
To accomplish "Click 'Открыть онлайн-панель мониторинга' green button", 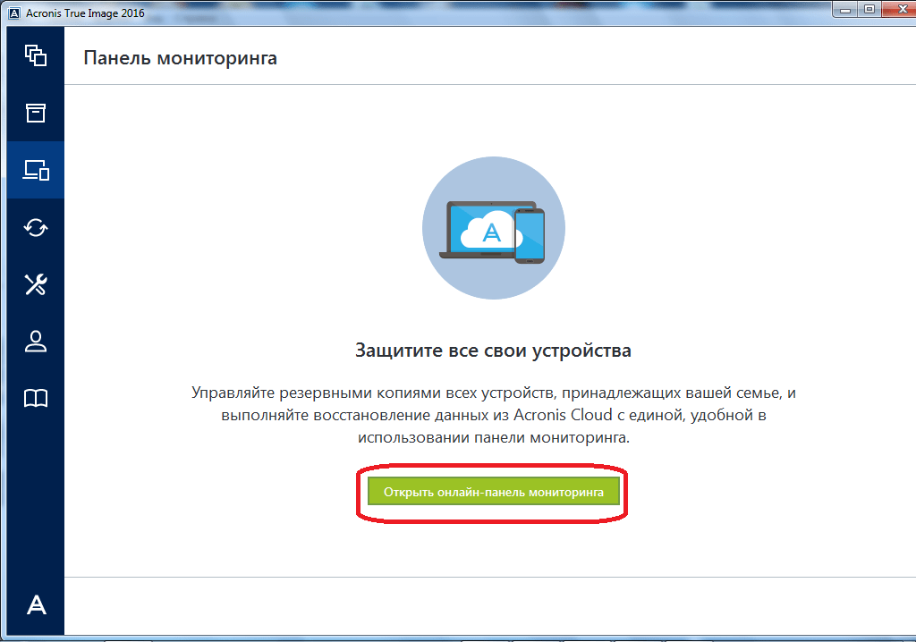I will point(494,492).
